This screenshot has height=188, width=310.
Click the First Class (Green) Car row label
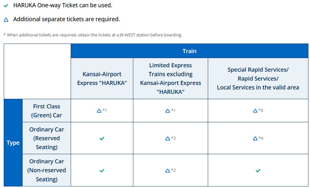click(x=46, y=111)
